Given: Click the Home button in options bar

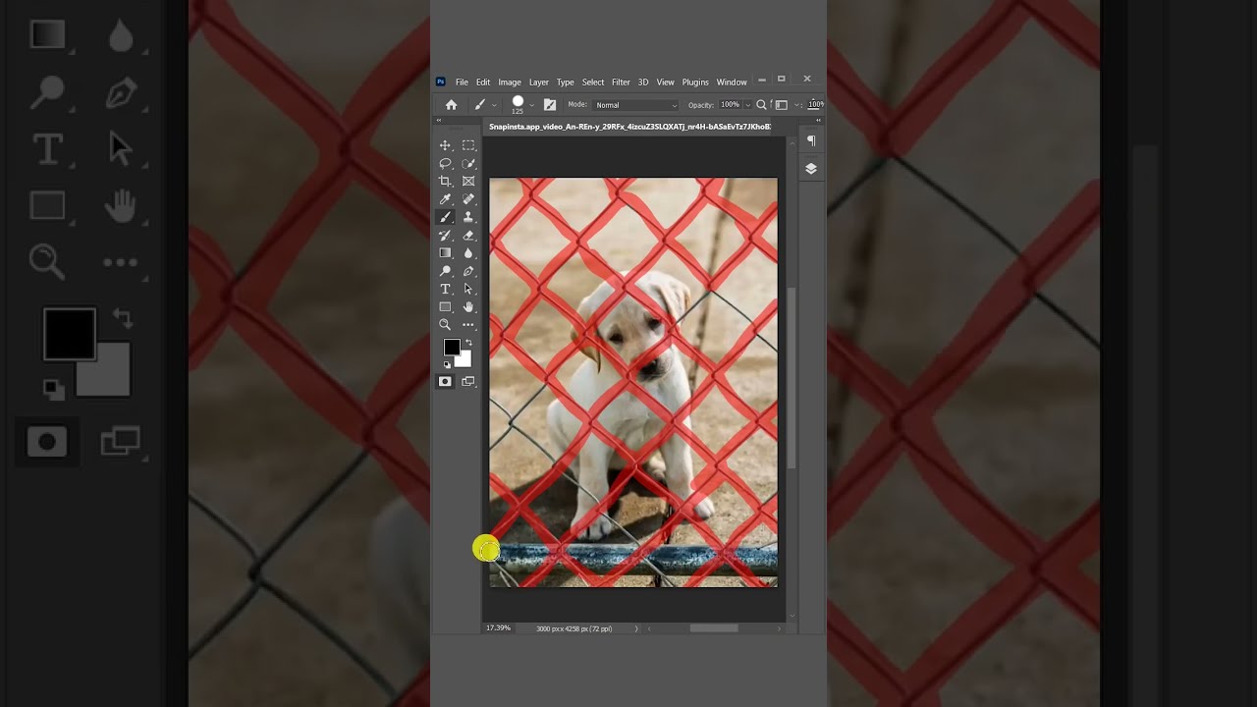Looking at the screenshot, I should (451, 105).
